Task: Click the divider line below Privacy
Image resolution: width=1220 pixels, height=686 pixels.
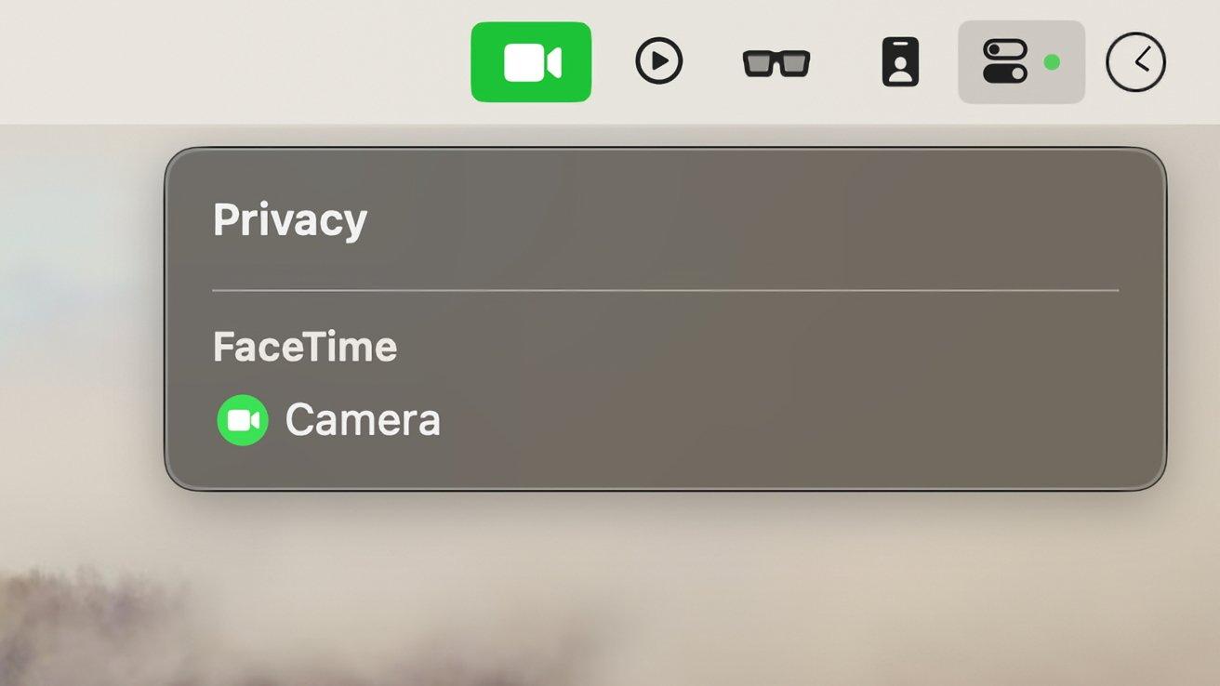Action: (666, 291)
